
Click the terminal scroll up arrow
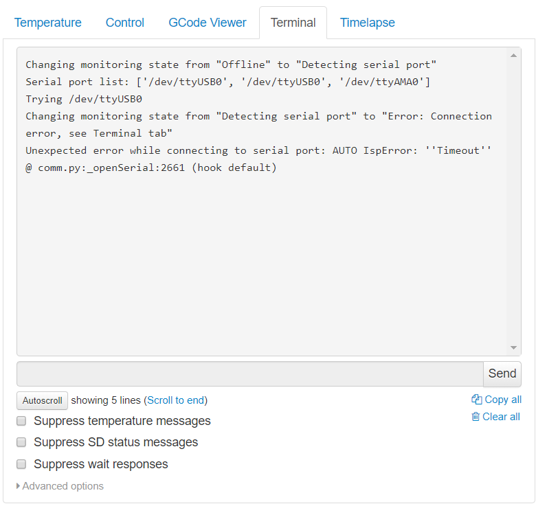pos(513,56)
